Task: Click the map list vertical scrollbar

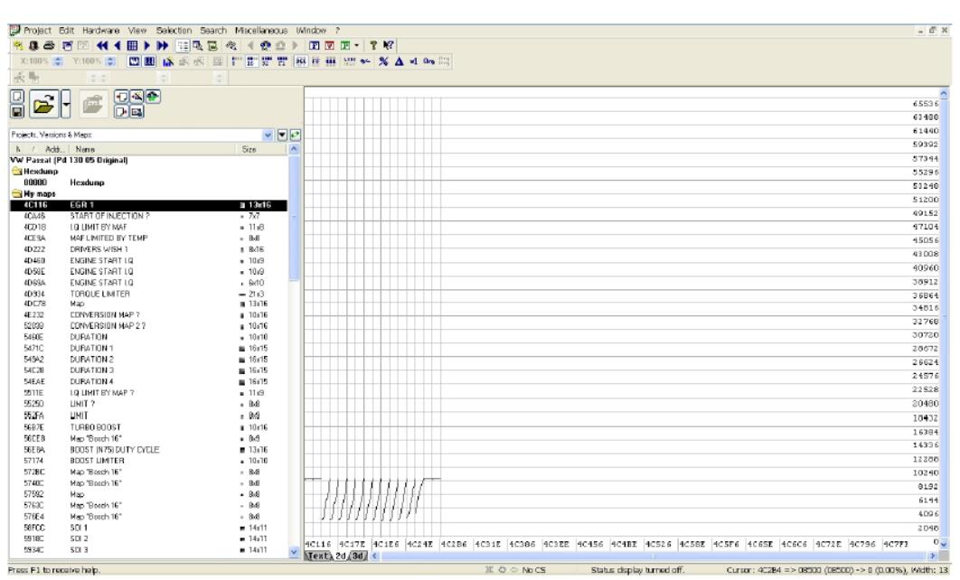Action: point(293,361)
